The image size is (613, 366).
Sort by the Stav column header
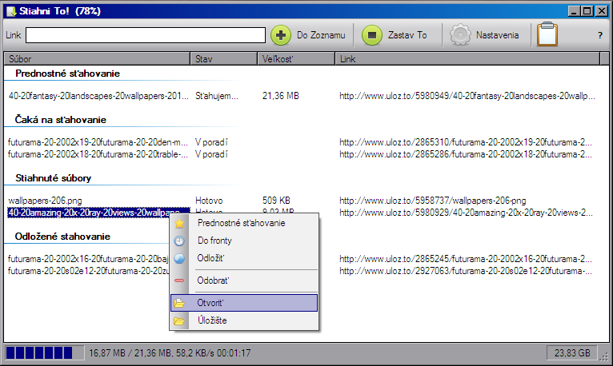(223, 59)
